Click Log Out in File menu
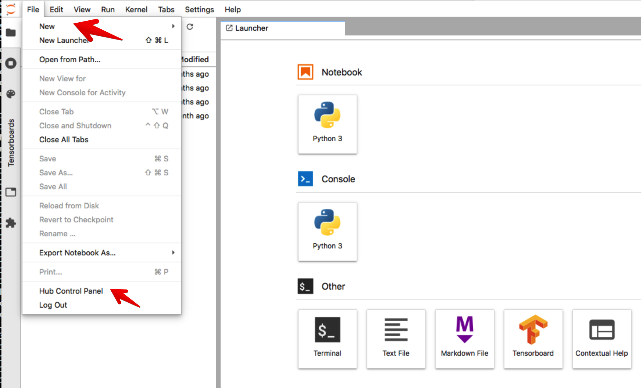 (53, 305)
